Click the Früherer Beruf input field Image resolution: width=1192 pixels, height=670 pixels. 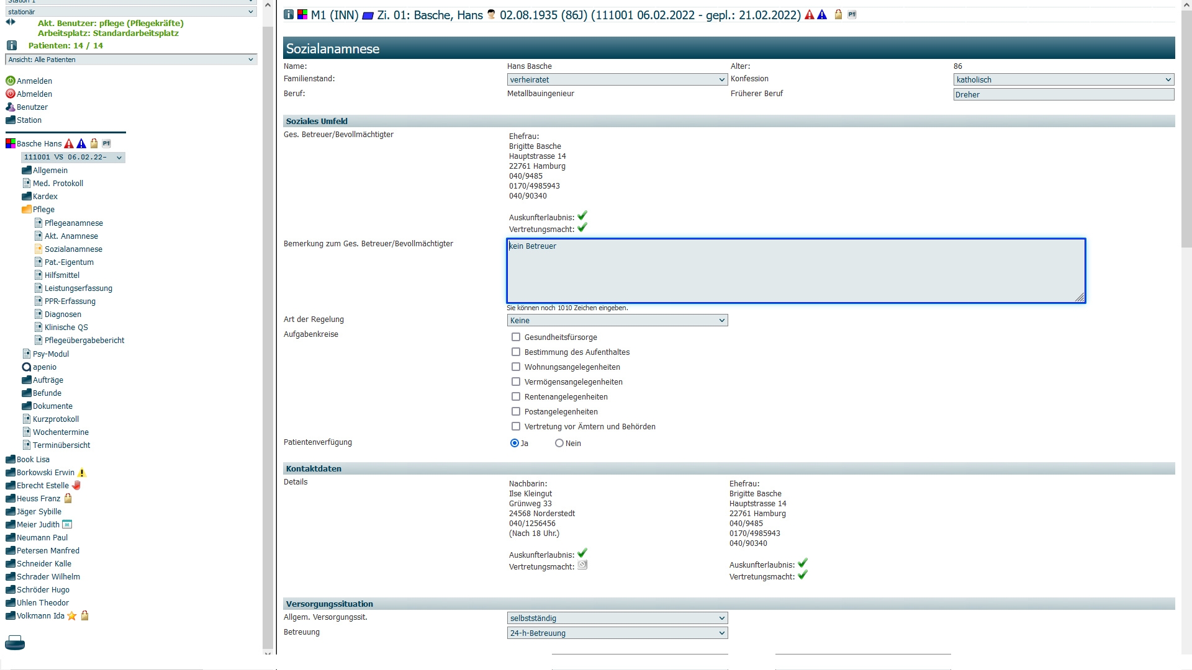[1063, 95]
